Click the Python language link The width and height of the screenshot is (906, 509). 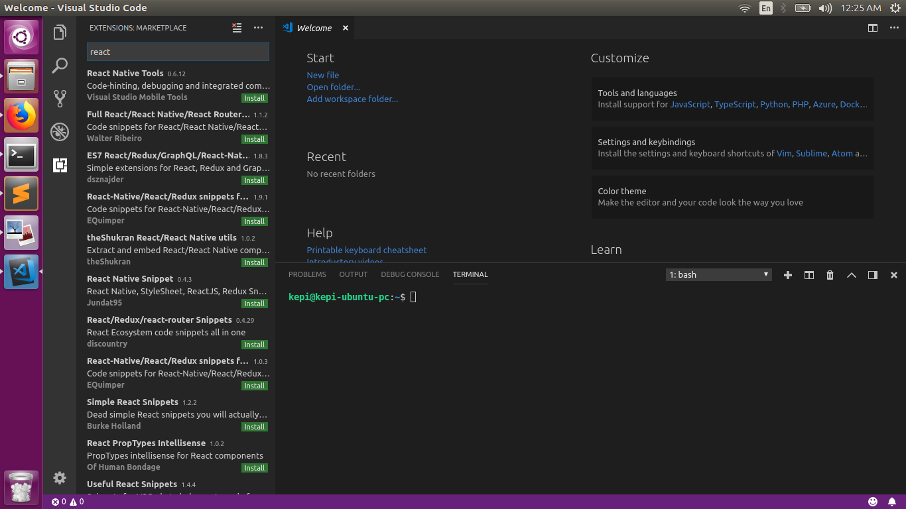pyautogui.click(x=774, y=105)
